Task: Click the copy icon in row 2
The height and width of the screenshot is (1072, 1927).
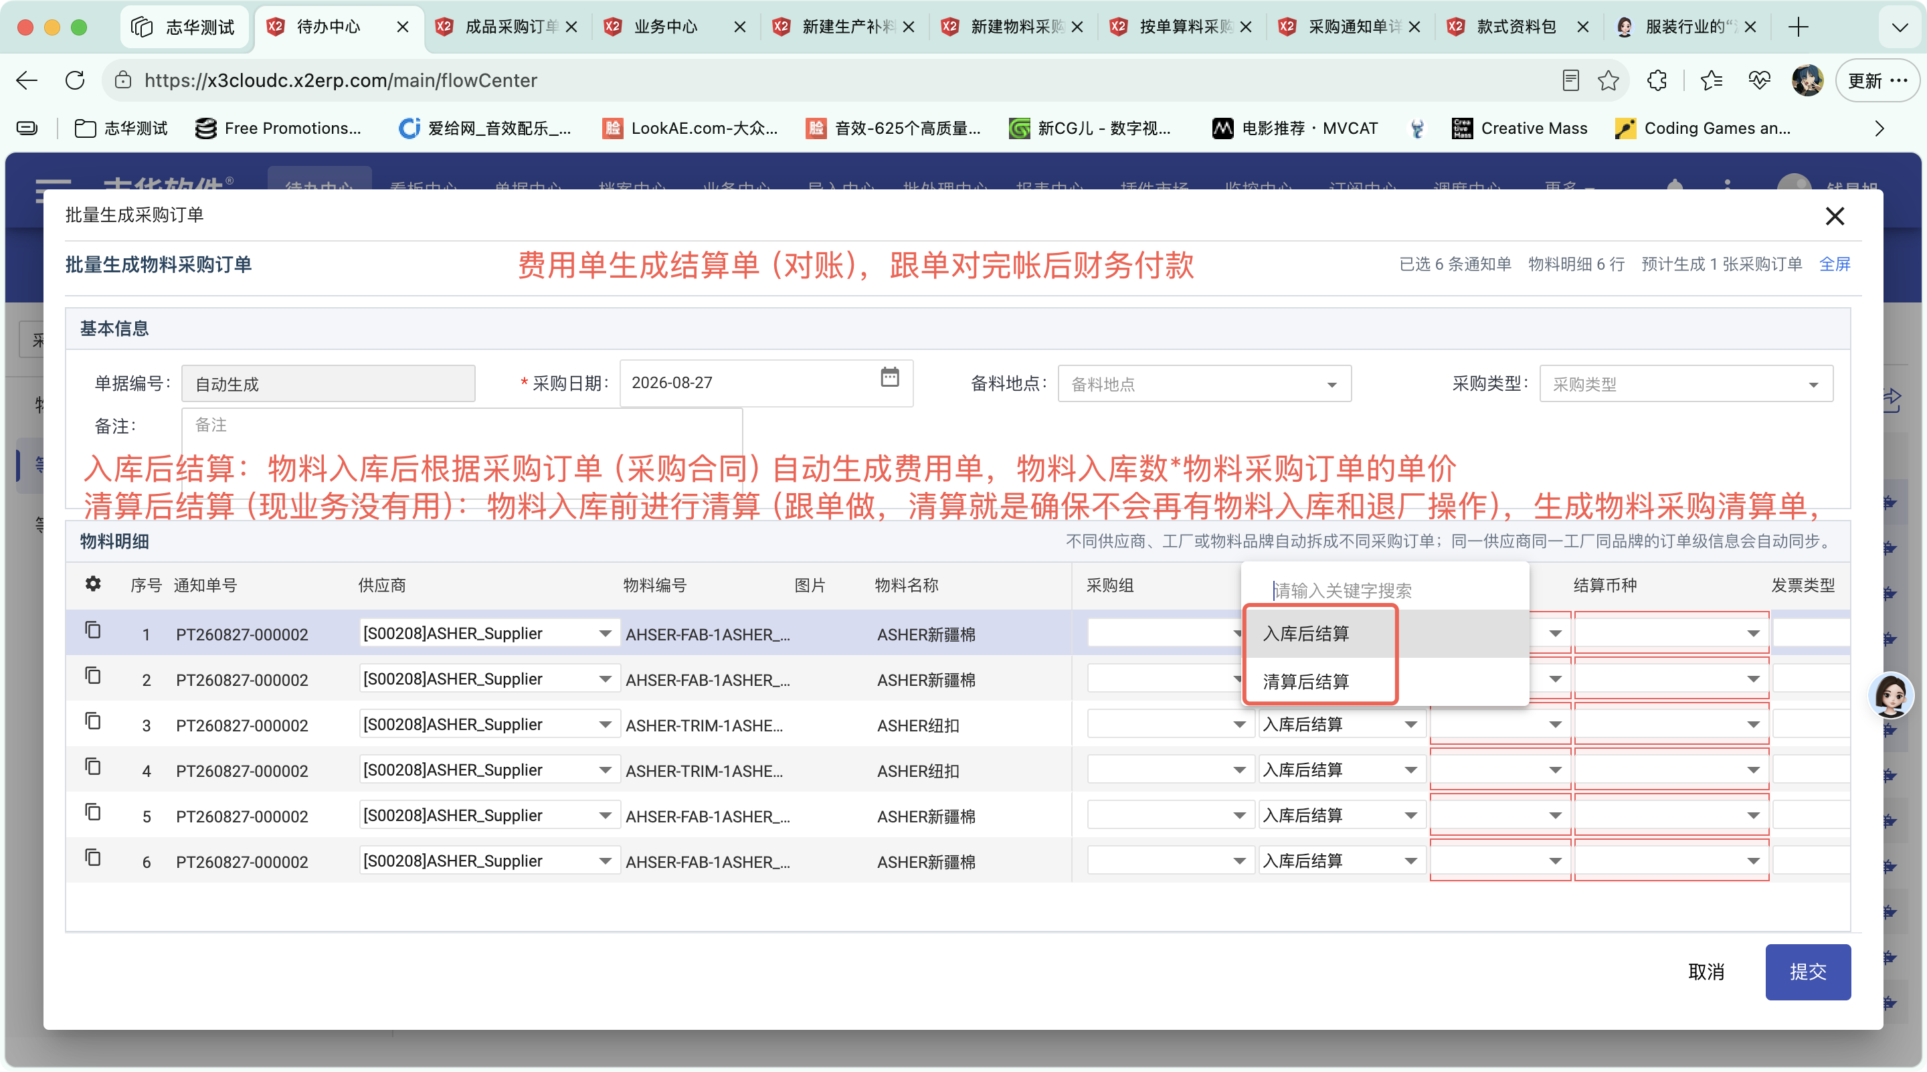Action: [93, 675]
